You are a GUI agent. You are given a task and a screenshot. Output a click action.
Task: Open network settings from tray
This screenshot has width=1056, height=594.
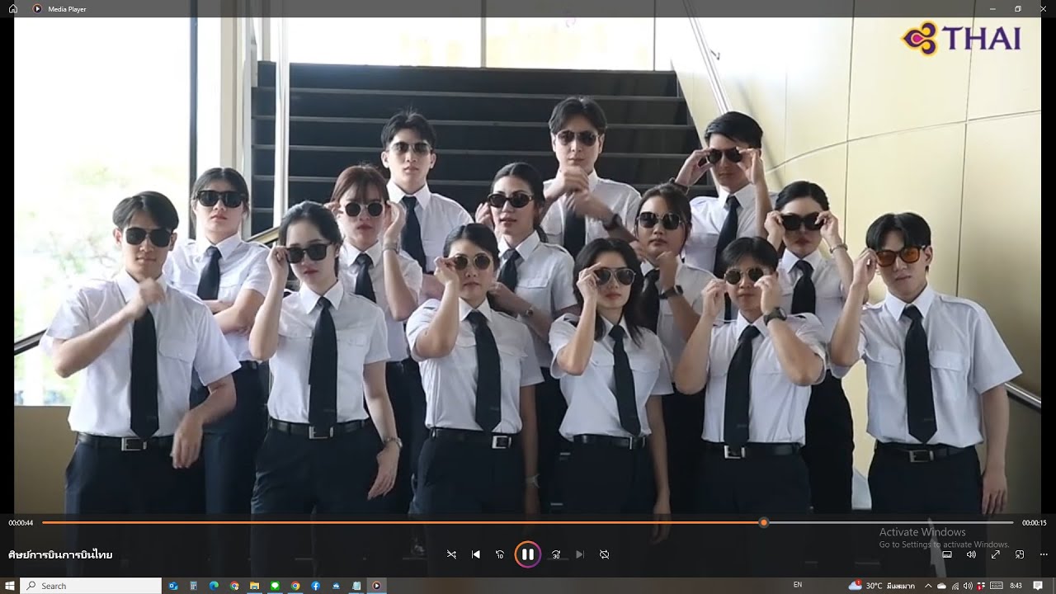[x=955, y=586]
